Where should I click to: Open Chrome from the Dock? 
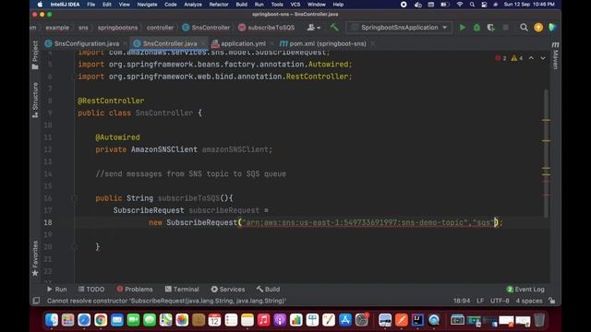(101, 320)
